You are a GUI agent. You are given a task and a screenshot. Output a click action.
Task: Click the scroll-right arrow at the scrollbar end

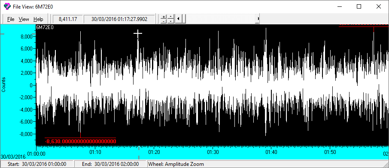(258, 19)
